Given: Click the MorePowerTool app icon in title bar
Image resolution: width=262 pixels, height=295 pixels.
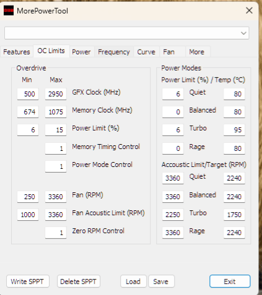Looking at the screenshot, I should (x=9, y=11).
